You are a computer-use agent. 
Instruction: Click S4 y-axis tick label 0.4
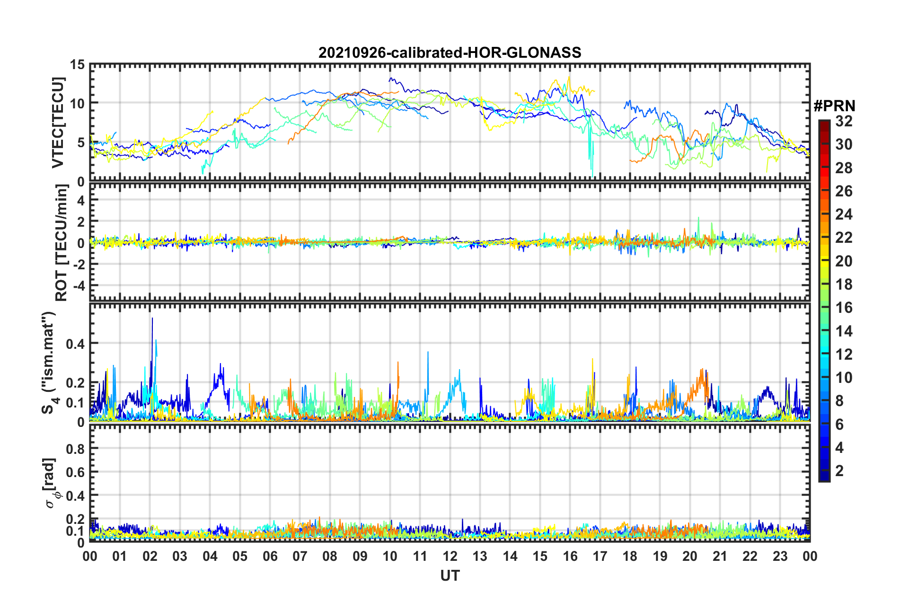(x=76, y=344)
